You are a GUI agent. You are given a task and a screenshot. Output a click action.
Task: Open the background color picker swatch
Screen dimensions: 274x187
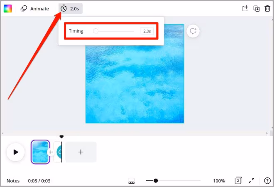pos(8,9)
